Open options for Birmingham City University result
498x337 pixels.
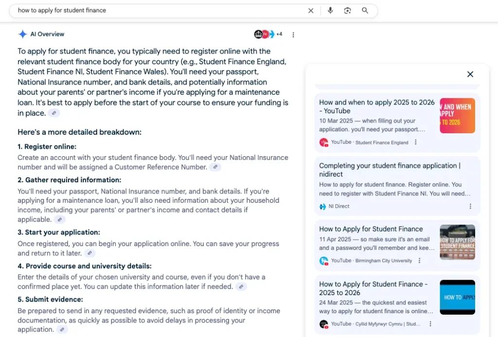click(419, 261)
